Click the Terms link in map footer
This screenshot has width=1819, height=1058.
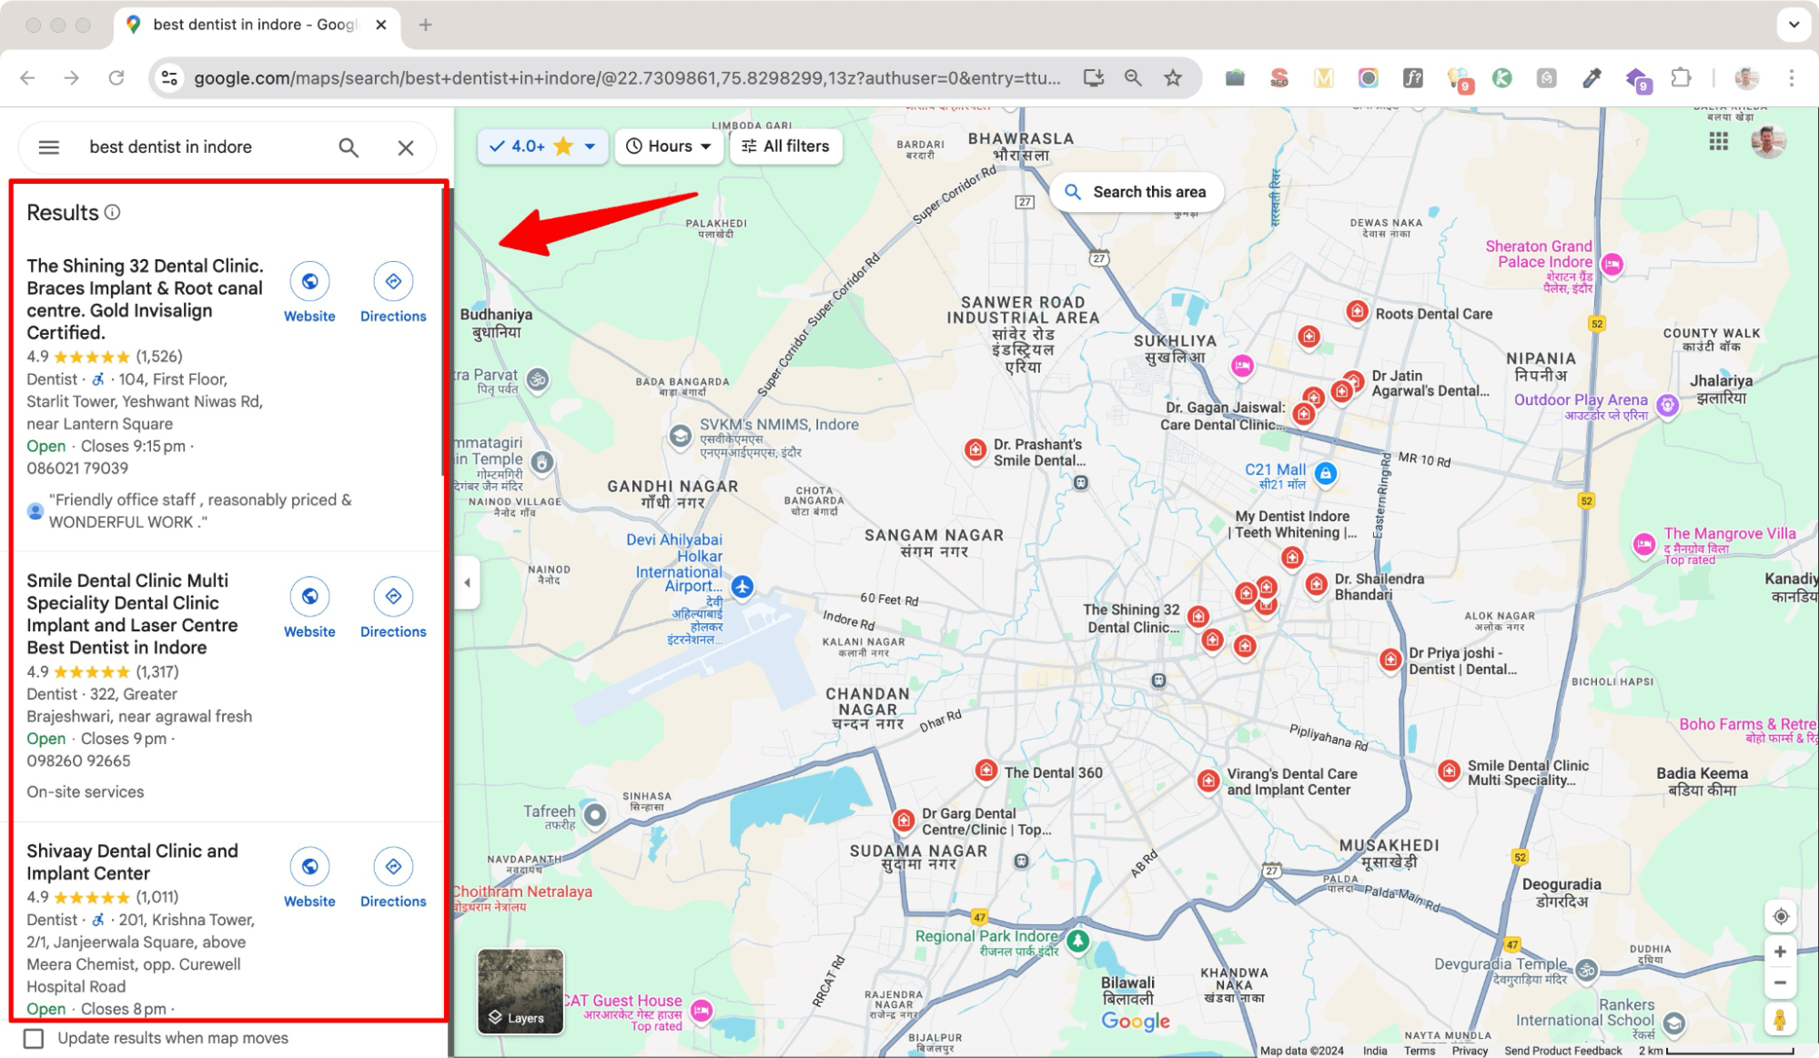tap(1420, 1051)
